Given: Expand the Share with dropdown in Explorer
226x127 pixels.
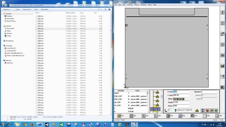Looking at the screenshot, I should [27, 10].
